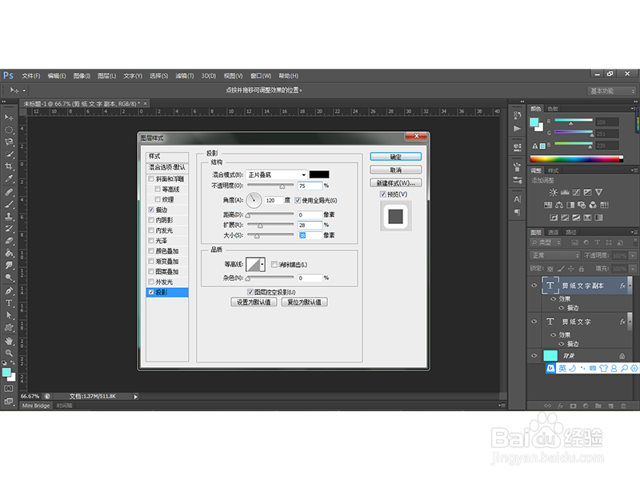
Task: Select the Horizontal Type tool
Action: click(9, 303)
